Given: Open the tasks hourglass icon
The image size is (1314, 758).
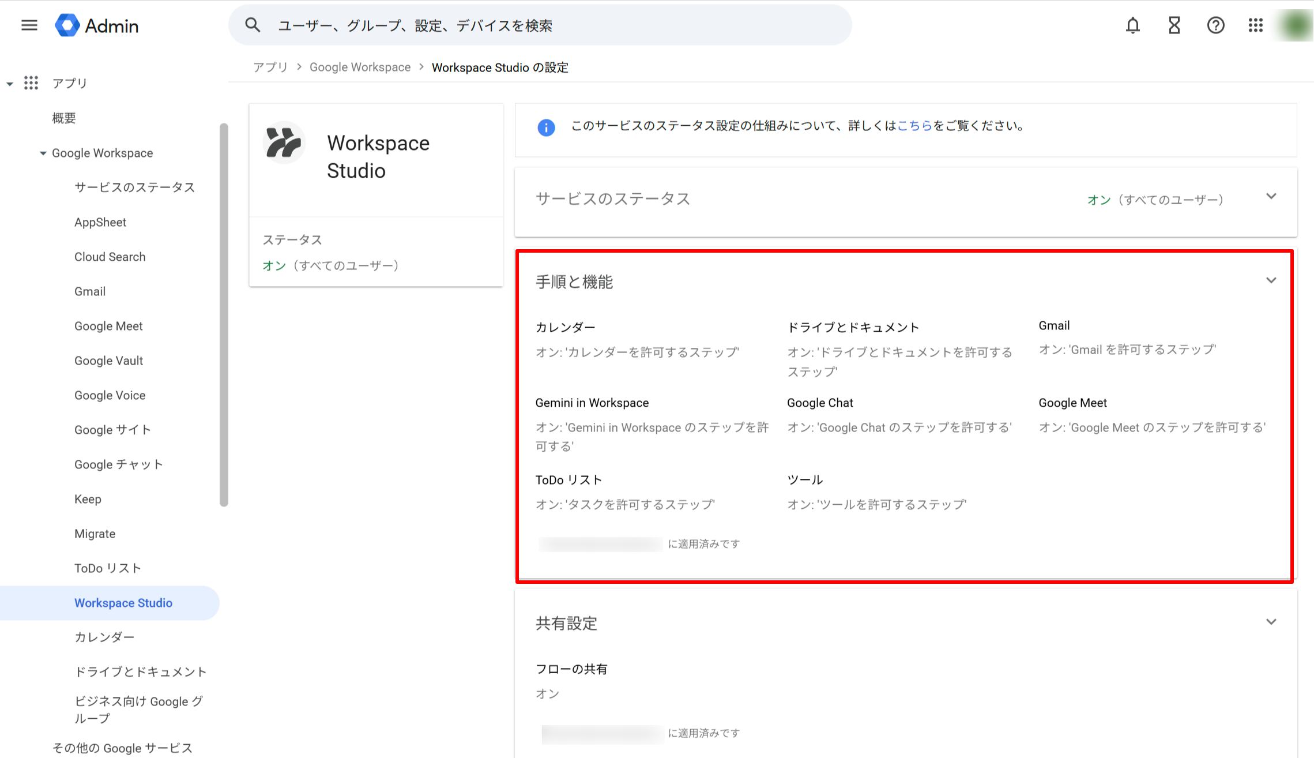Looking at the screenshot, I should click(1174, 25).
